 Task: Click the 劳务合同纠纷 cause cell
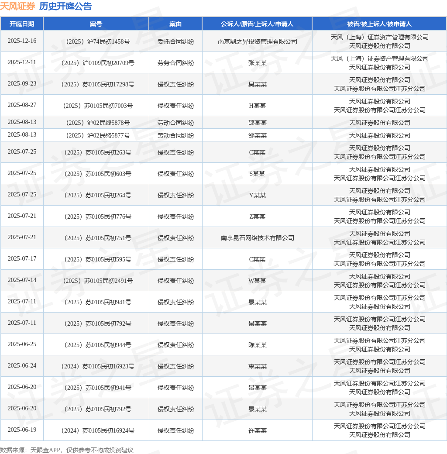pos(175,63)
